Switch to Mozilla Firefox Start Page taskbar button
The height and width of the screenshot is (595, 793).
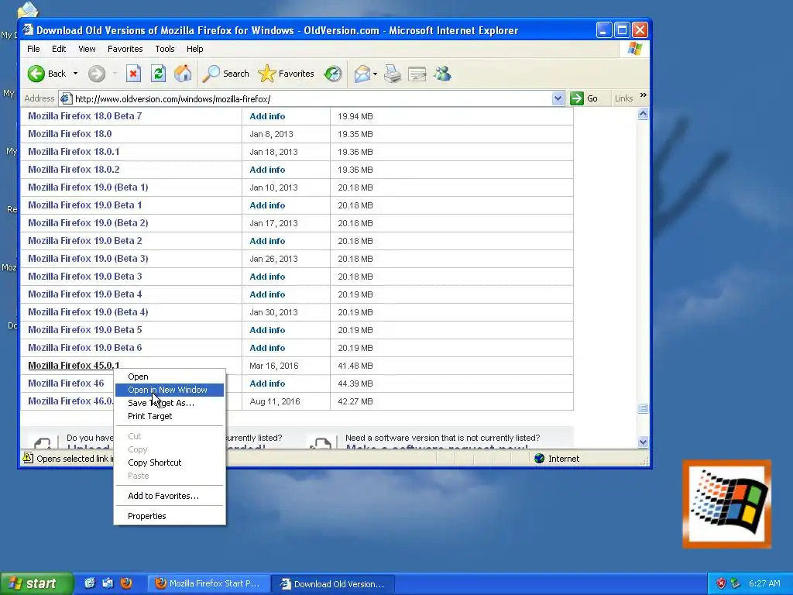point(208,584)
